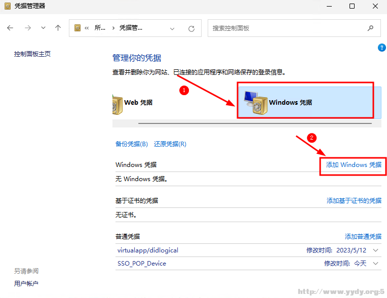Click the search control panel field
Image resolution: width=387 pixels, height=298 pixels.
tap(294, 28)
